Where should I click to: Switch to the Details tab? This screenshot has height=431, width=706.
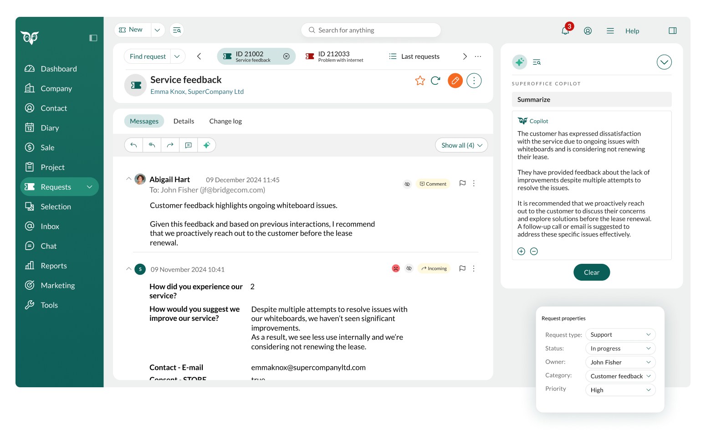pyautogui.click(x=184, y=121)
